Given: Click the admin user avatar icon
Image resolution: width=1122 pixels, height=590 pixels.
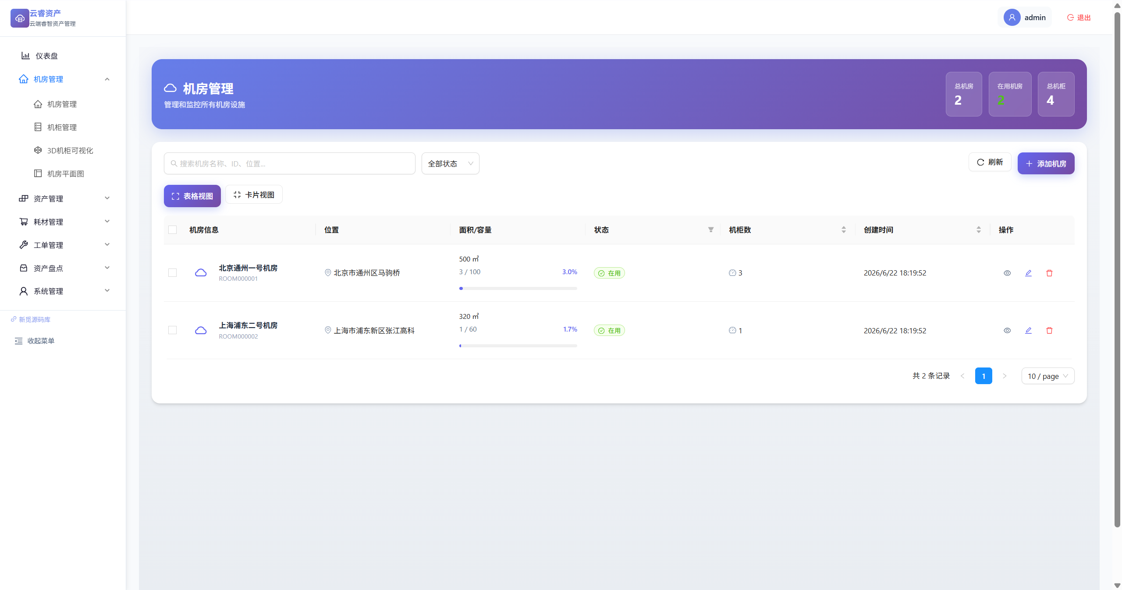Looking at the screenshot, I should pos(1012,18).
